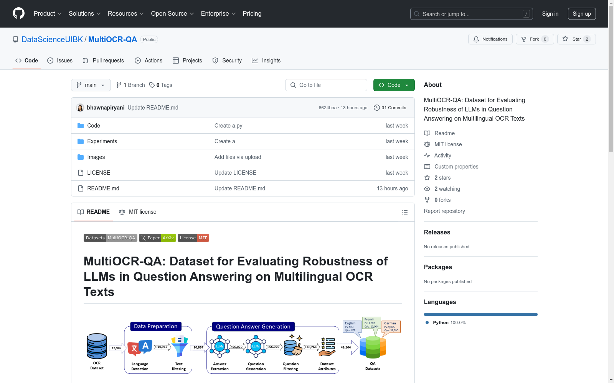This screenshot has height=383, width=614.
Task: Open the Python 100.0% language link
Action: pos(446,322)
